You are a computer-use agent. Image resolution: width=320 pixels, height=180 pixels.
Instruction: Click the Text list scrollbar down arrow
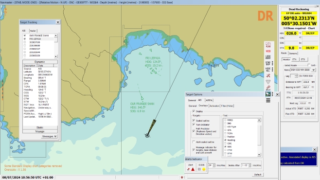pos(259,155)
